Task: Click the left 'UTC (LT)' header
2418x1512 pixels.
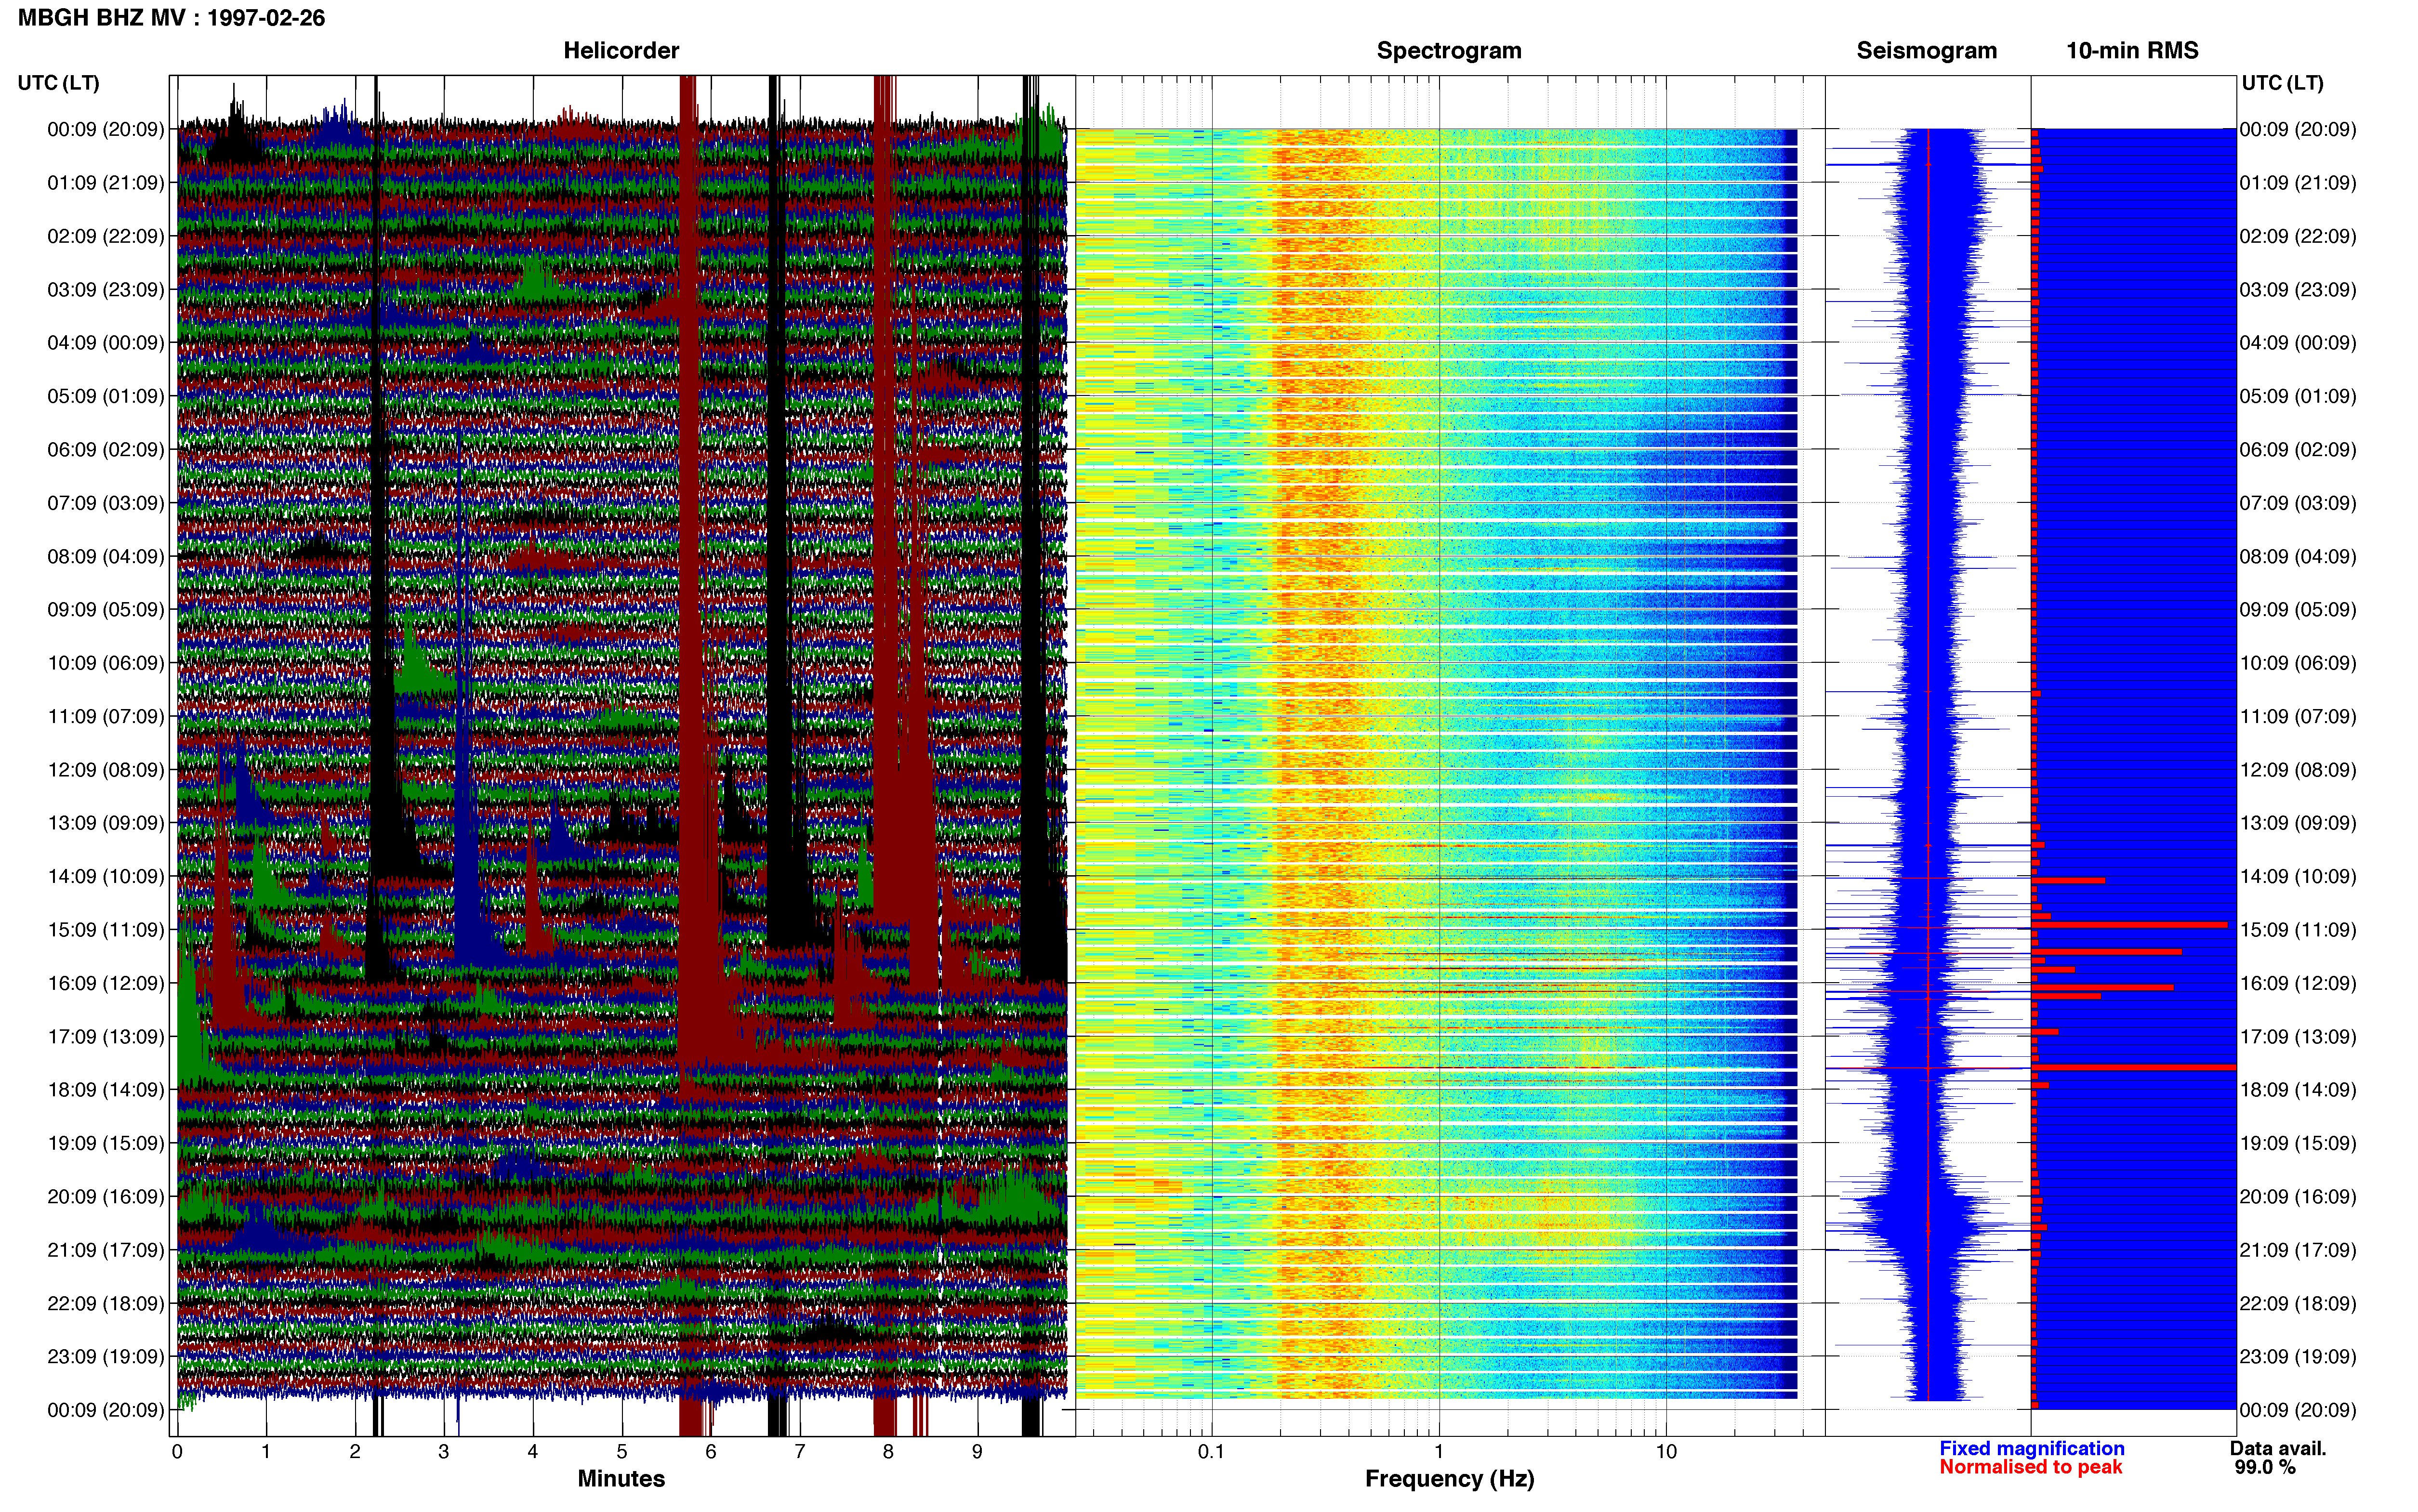Action: tap(58, 83)
